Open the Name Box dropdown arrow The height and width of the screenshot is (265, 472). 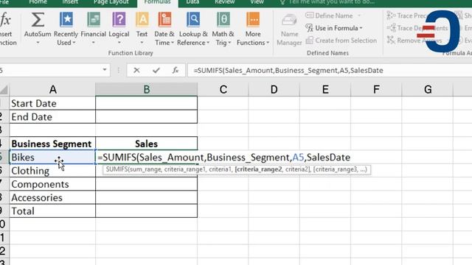pos(105,70)
